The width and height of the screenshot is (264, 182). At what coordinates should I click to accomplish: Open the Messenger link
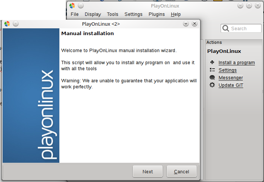click(231, 78)
